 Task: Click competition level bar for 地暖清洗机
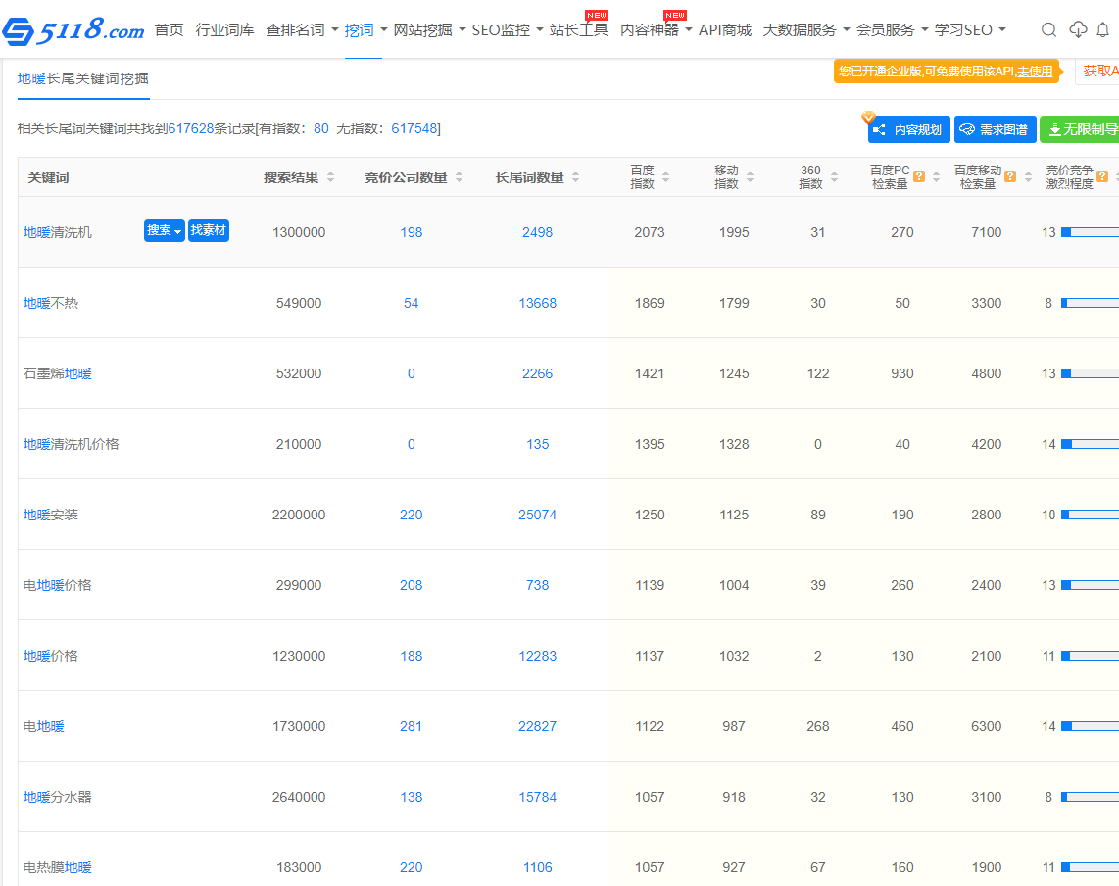[1089, 232]
